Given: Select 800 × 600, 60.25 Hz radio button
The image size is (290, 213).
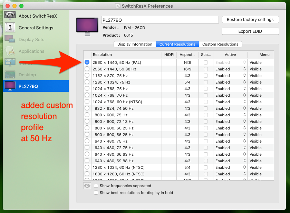Looking at the screenshot, I should [87, 128].
